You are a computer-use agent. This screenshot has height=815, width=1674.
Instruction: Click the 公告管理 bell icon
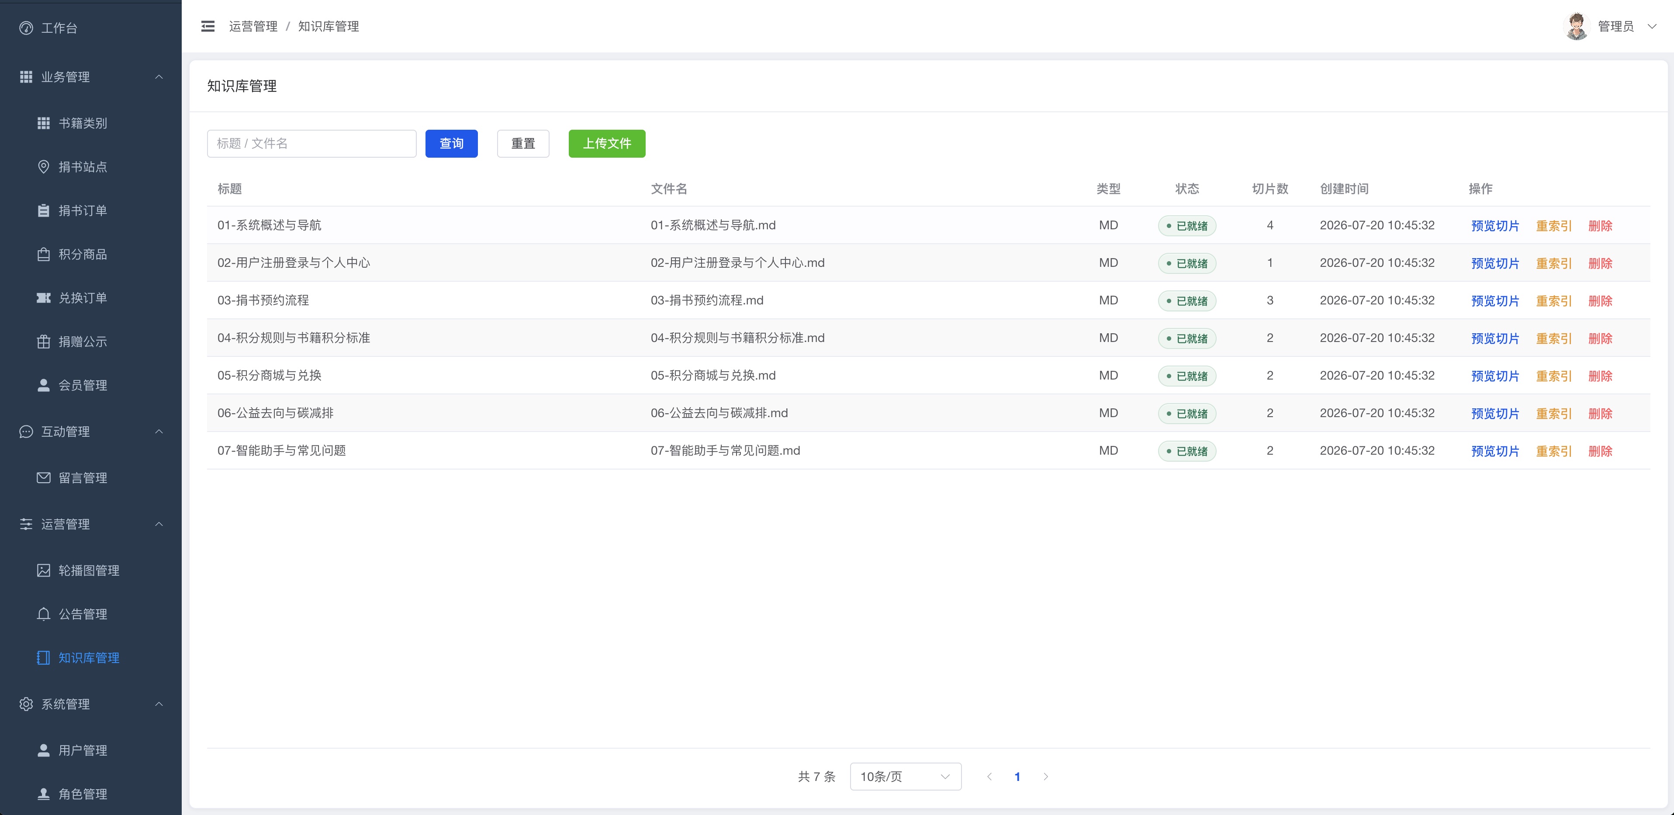(x=44, y=614)
